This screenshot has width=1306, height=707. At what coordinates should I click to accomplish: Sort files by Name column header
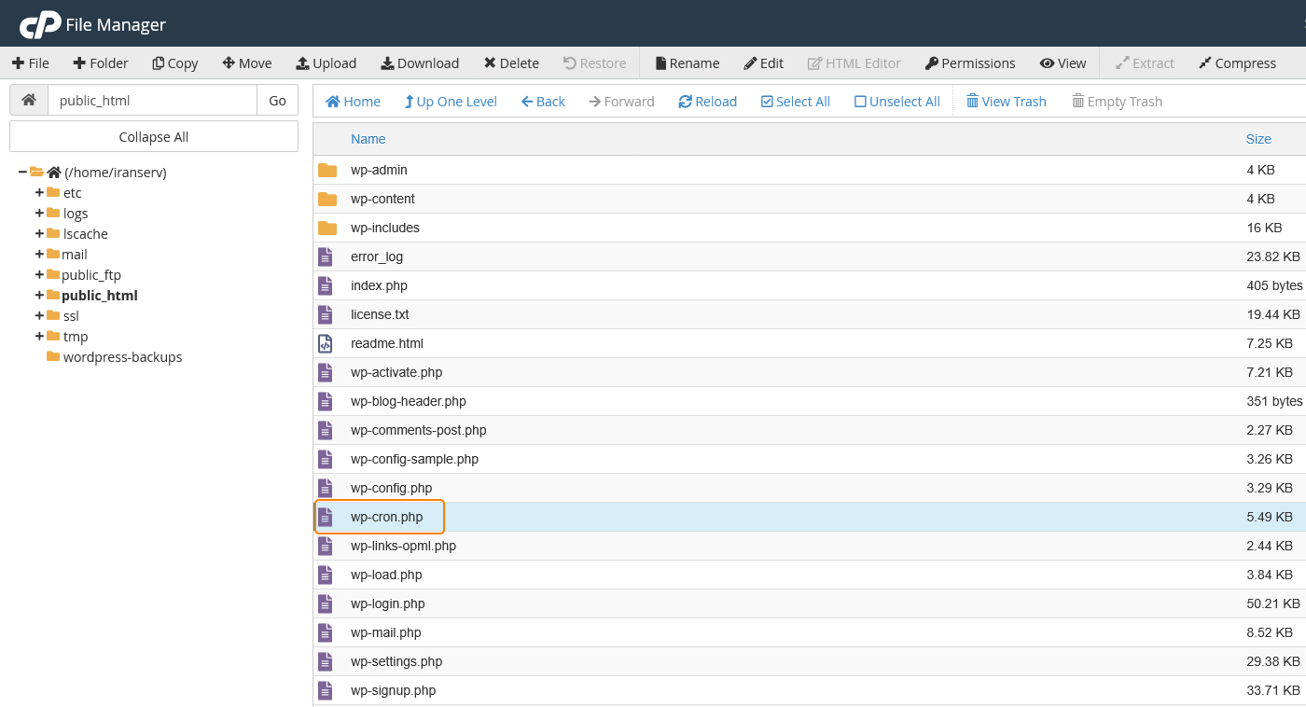(x=368, y=139)
